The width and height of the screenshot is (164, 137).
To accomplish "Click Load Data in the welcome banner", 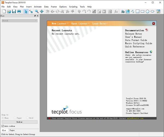I will [100, 24].
